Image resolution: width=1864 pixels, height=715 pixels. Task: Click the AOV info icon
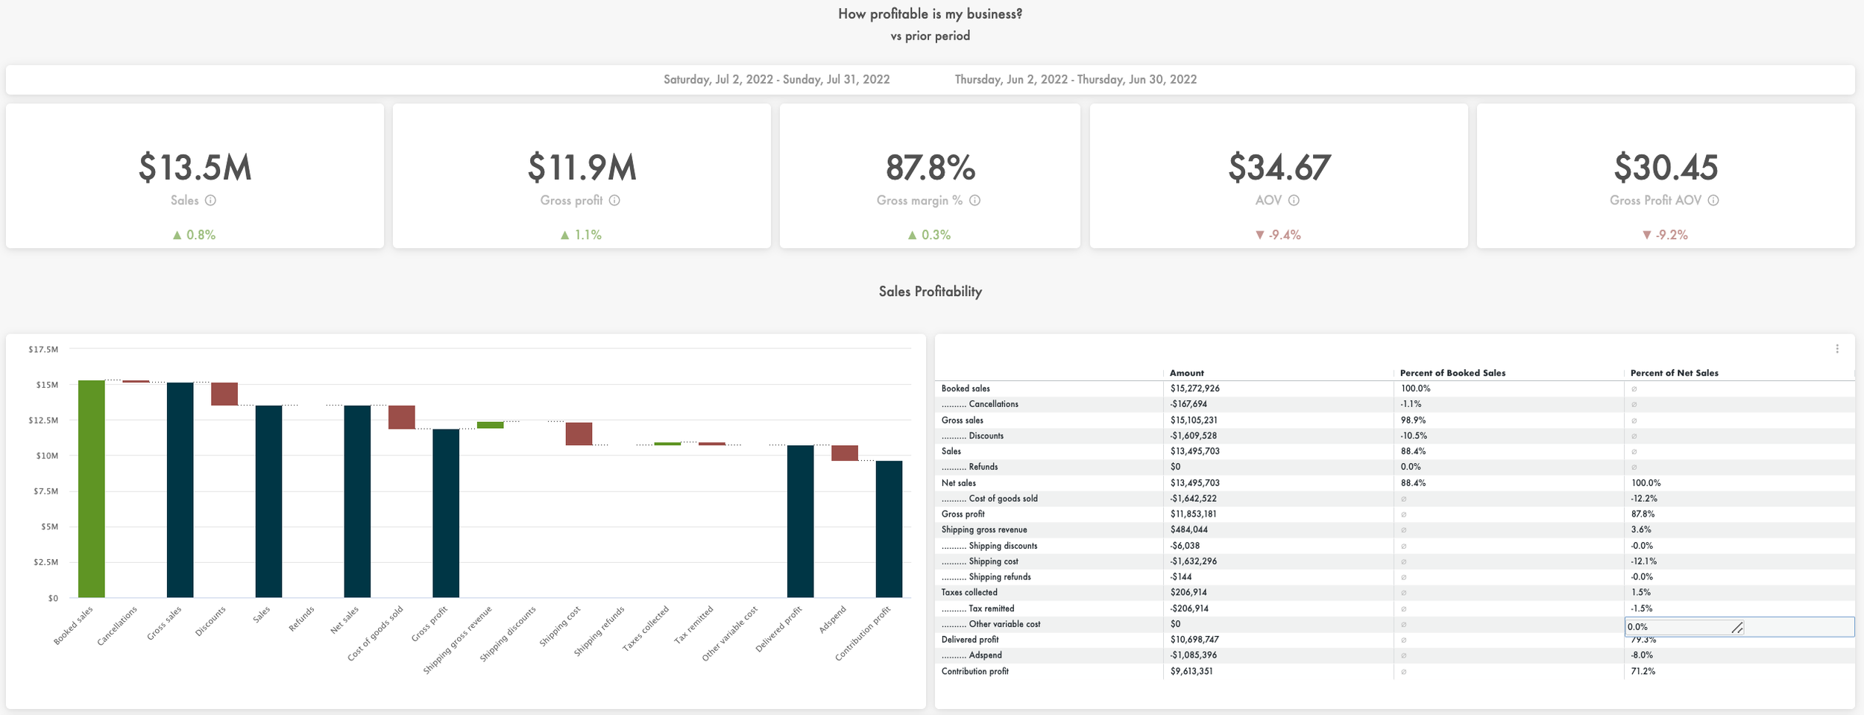[1293, 200]
